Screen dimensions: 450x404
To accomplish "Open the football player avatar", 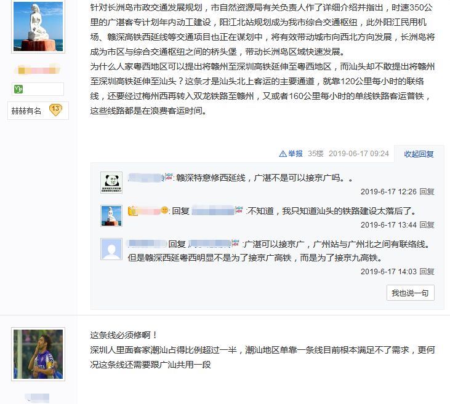I will click(x=38, y=354).
